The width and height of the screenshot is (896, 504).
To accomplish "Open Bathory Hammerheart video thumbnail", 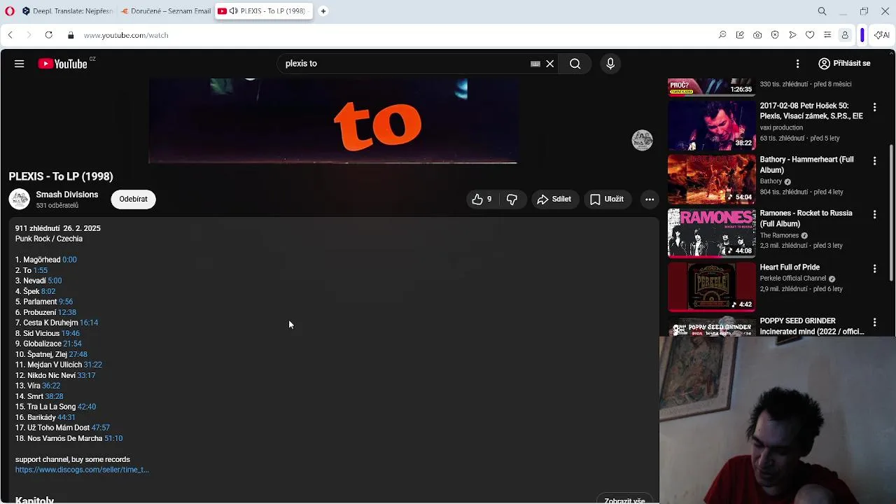I will coord(712,179).
